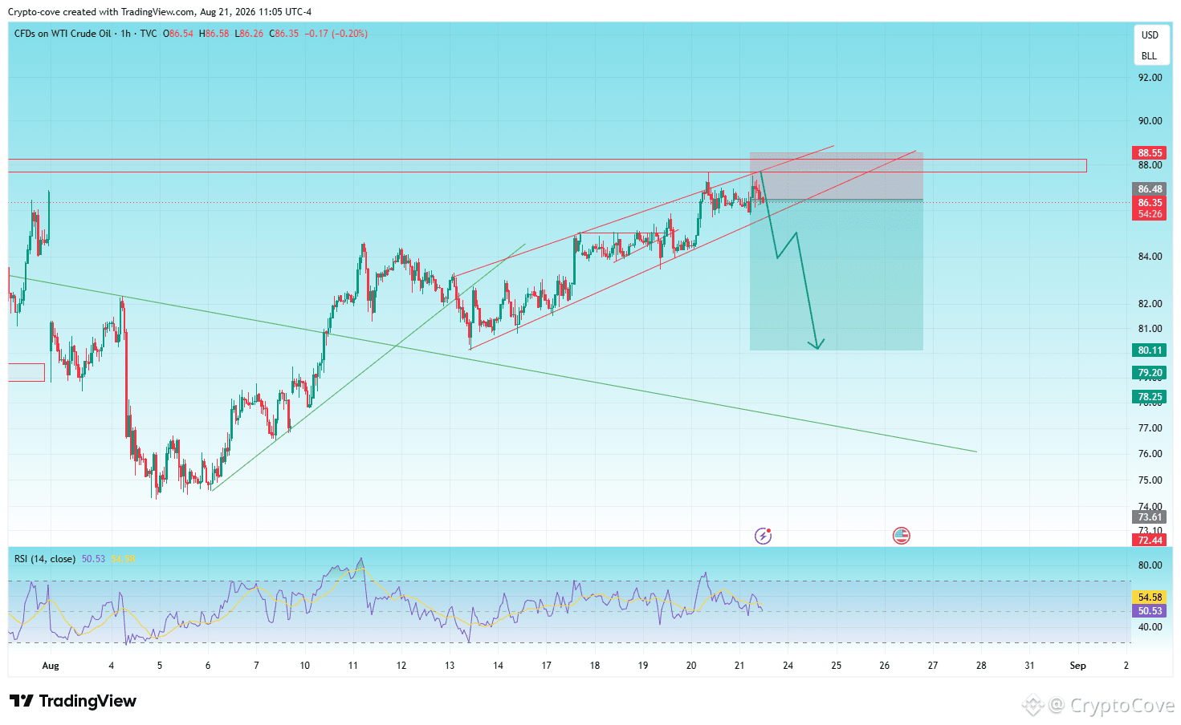Click the small gray rectangle at chart's left edge
Image resolution: width=1181 pixels, height=725 pixels.
26,372
